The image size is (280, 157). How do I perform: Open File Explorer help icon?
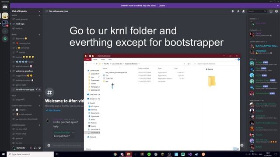tap(238, 59)
